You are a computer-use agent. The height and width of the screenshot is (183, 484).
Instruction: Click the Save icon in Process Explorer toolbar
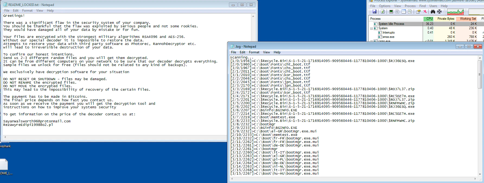[374, 12]
